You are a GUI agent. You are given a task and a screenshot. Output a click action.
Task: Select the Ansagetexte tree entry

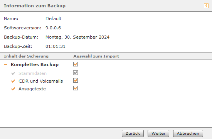32,89
